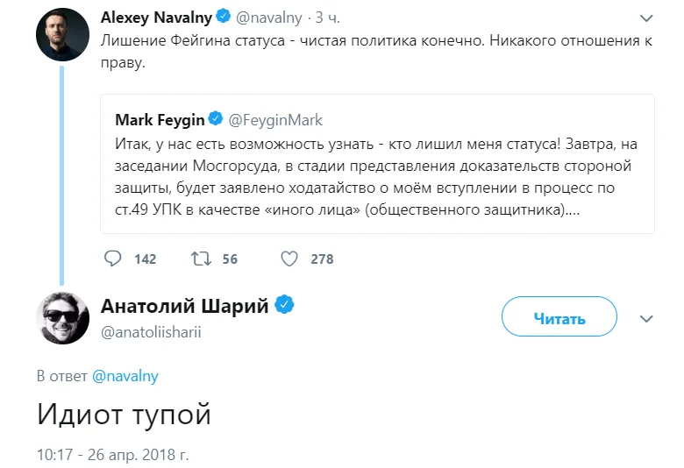Click Alexey Navalny's verified badge
Image resolution: width=684 pixels, height=468 pixels.
[224, 16]
